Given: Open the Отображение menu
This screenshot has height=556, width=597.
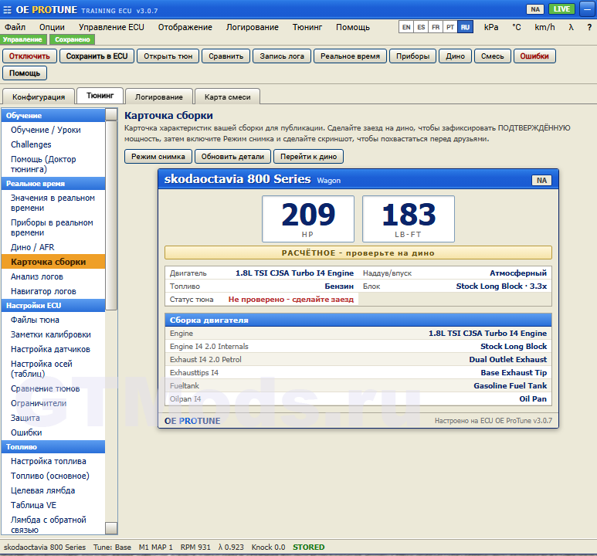Looking at the screenshot, I should [x=185, y=27].
